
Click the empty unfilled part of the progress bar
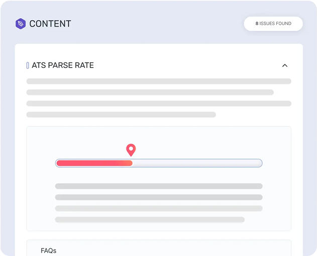197,163
